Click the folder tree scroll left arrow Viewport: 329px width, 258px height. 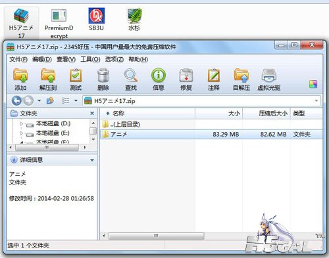click(11, 148)
